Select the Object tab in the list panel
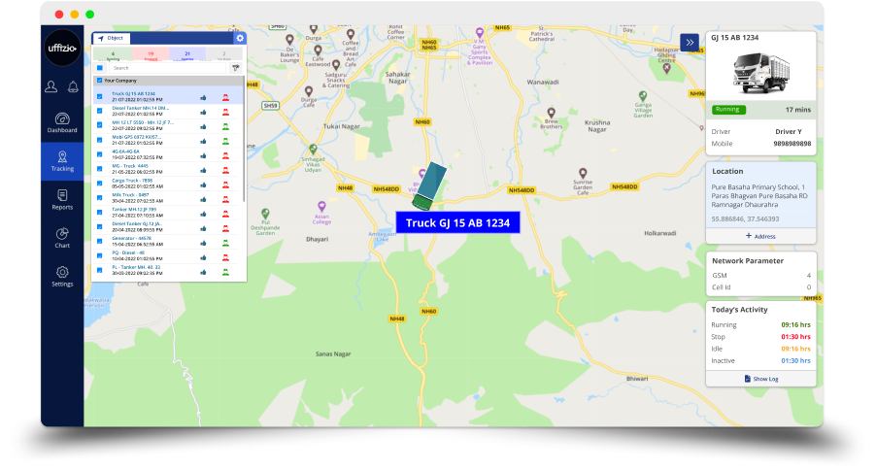876x470 pixels. 111,38
